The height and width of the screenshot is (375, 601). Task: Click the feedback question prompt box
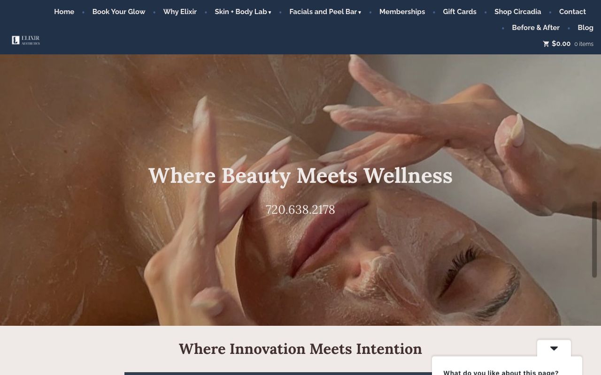[507, 366]
